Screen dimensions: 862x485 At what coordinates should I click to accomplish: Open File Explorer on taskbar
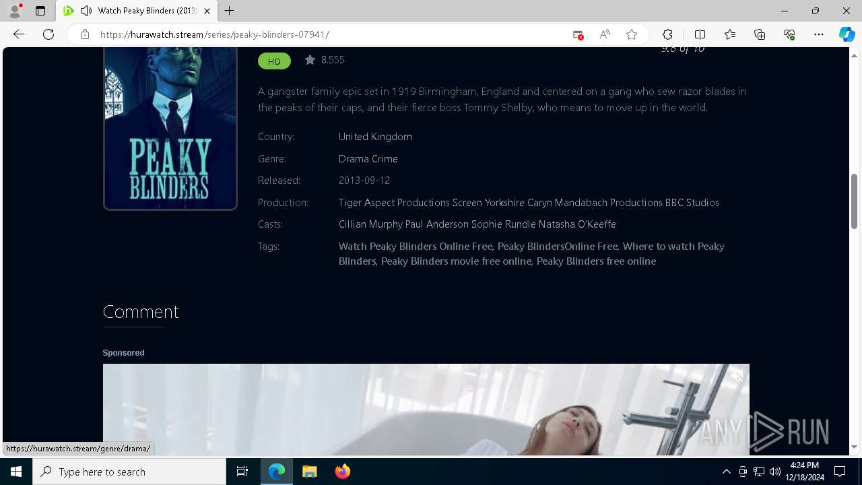click(310, 472)
